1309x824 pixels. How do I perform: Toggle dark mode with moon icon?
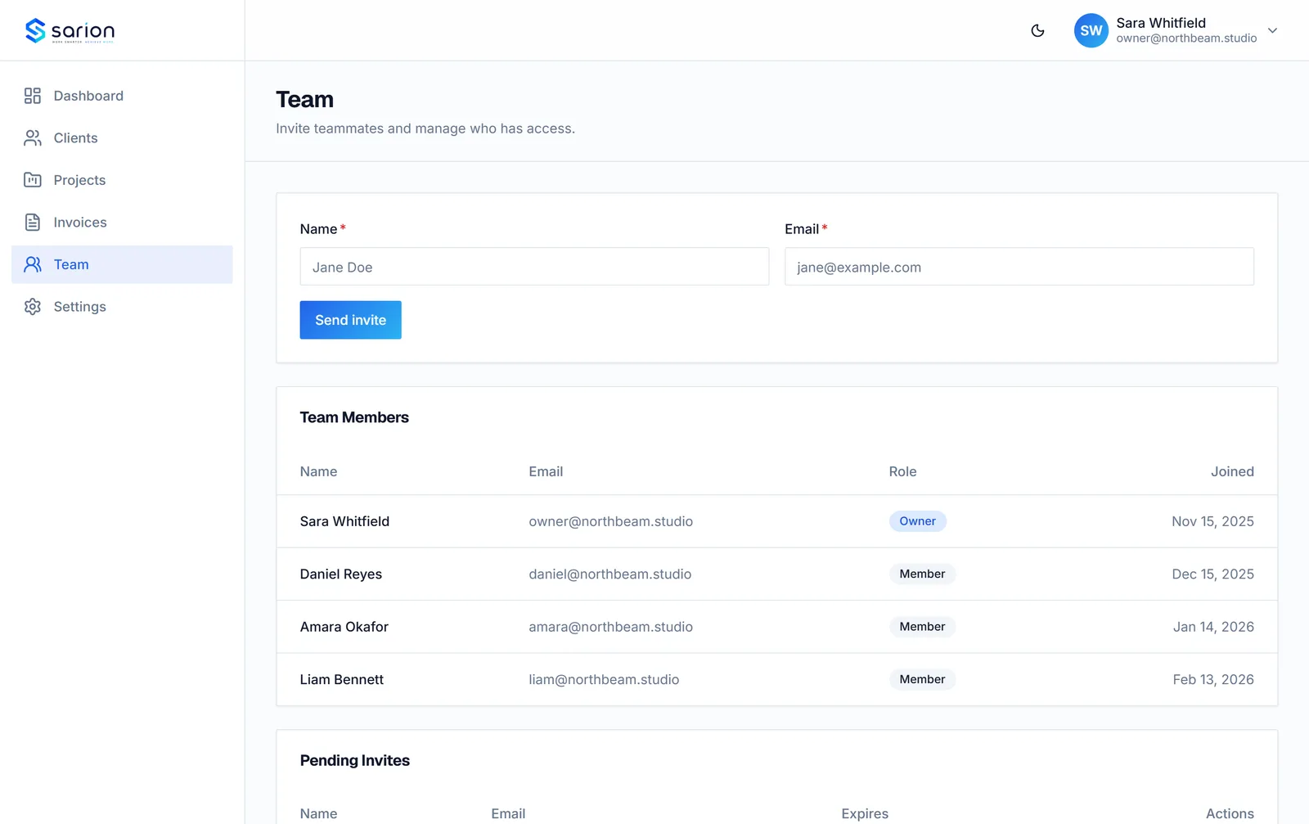(x=1037, y=30)
